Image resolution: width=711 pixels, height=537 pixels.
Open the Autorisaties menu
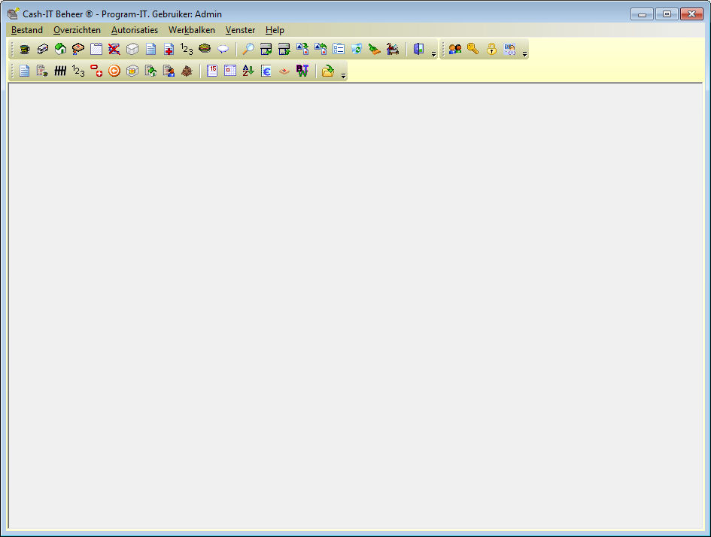tap(134, 30)
